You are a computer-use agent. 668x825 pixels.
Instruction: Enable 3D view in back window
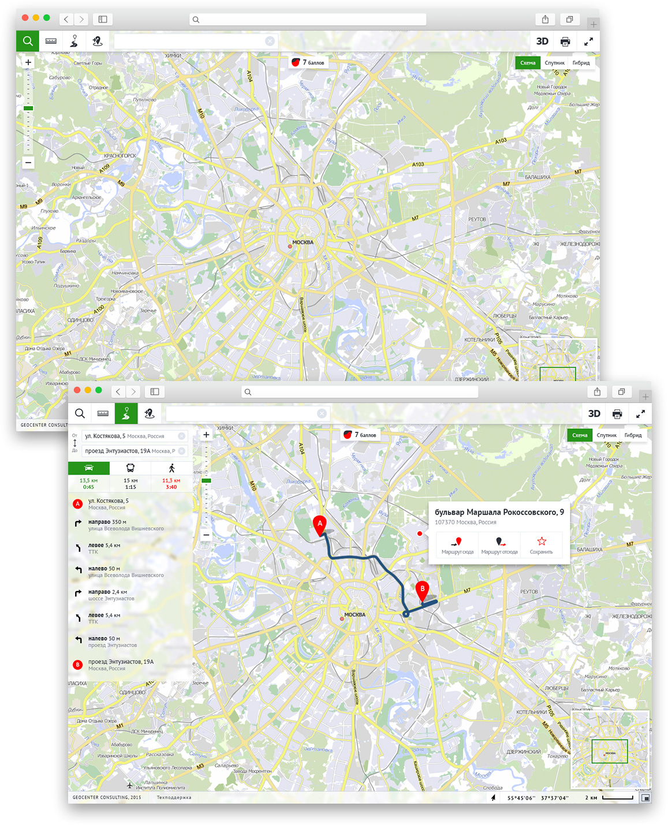point(542,41)
